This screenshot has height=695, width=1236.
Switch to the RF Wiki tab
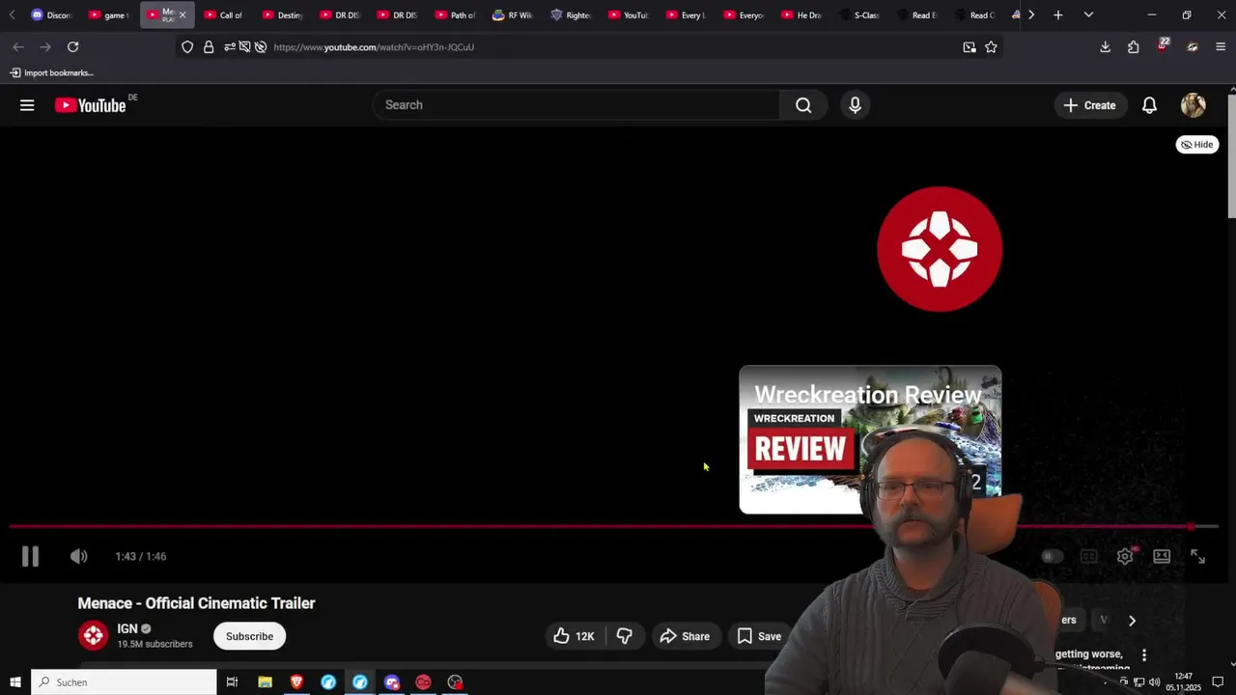514,14
